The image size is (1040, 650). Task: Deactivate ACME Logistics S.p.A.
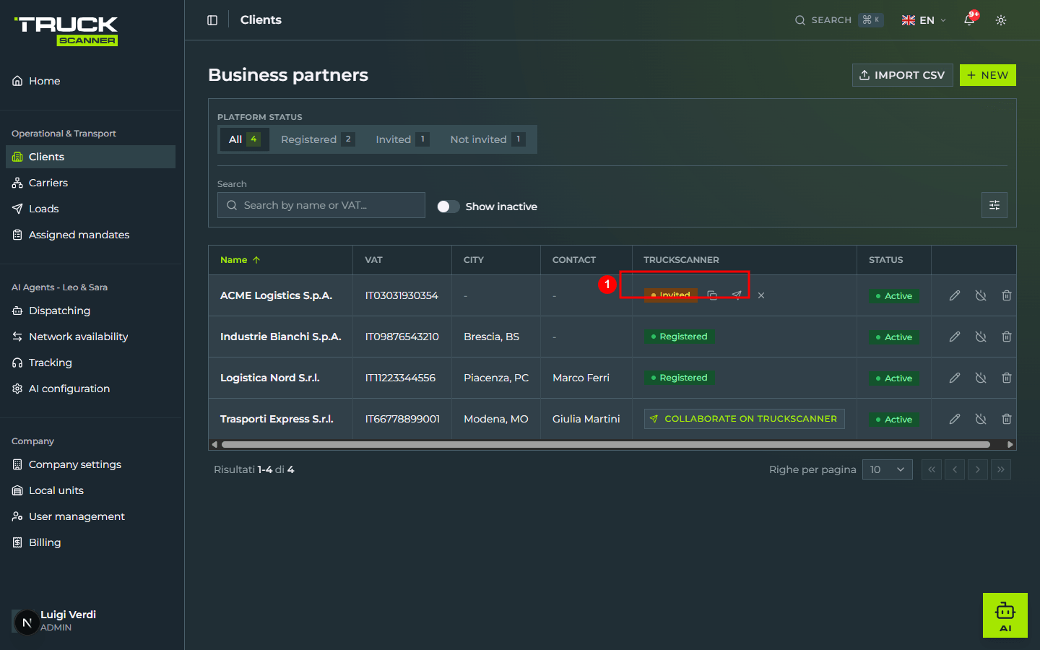click(x=981, y=295)
